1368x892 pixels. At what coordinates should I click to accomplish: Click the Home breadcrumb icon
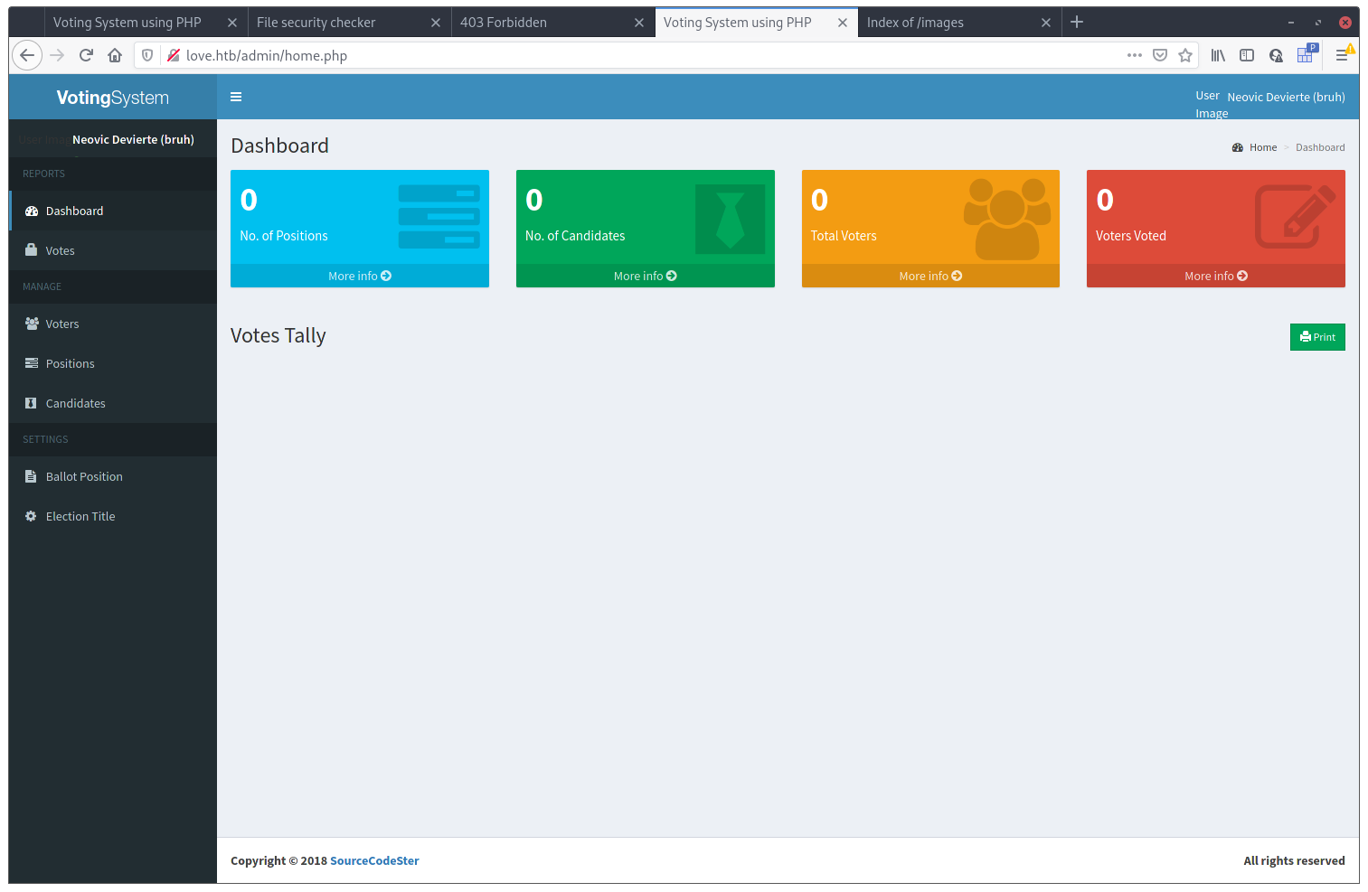click(1237, 146)
